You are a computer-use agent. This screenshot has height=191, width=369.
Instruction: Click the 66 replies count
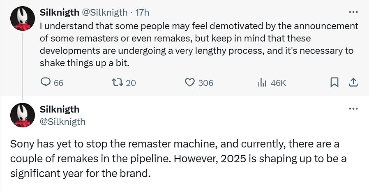click(58, 83)
